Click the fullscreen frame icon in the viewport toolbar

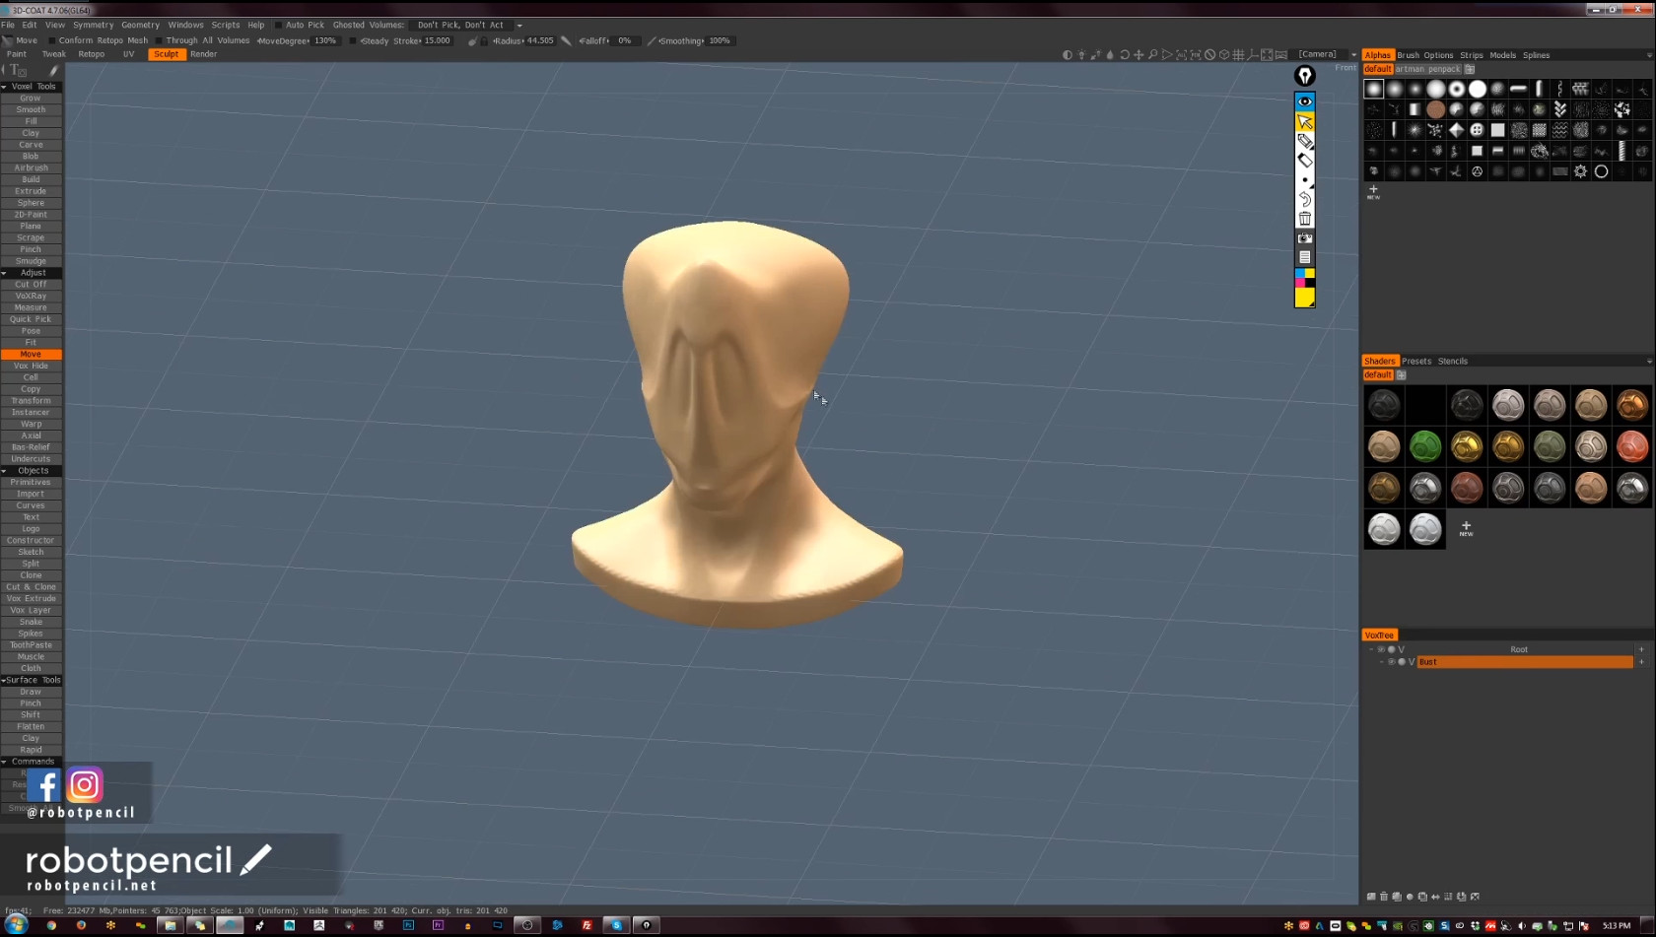pos(1267,55)
